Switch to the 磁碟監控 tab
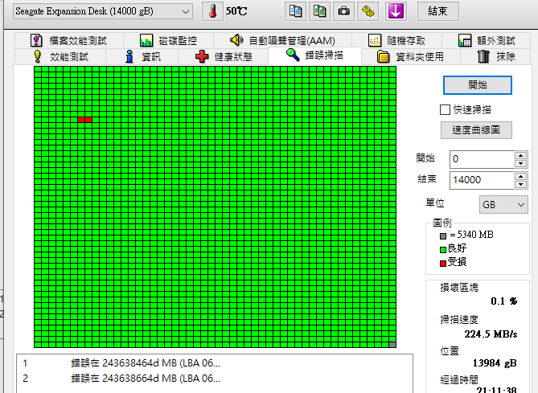This screenshot has height=393, width=538. (x=168, y=40)
